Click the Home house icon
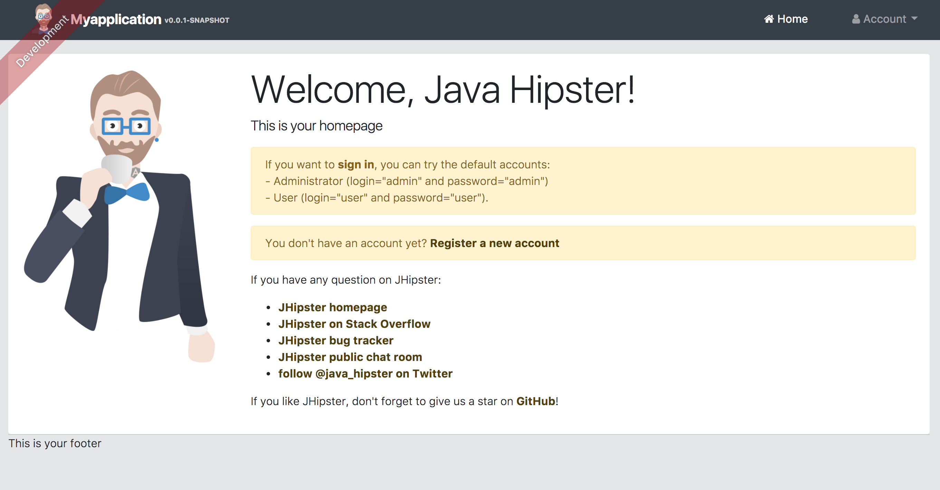The height and width of the screenshot is (490, 940). point(768,19)
